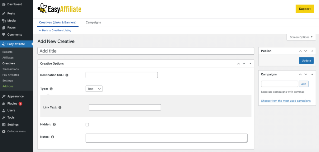The image size is (319, 152).
Task: Move Creative Options panel down
Action: click(x=244, y=64)
